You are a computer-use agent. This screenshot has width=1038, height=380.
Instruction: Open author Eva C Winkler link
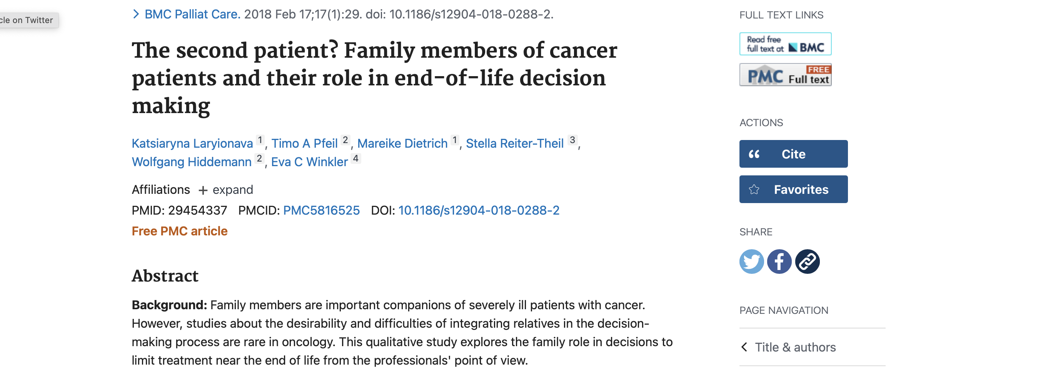(309, 162)
